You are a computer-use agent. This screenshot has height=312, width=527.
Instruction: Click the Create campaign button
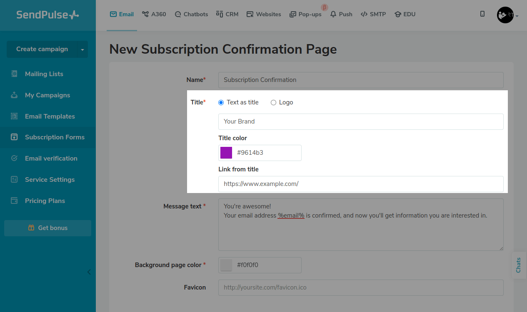(42, 49)
